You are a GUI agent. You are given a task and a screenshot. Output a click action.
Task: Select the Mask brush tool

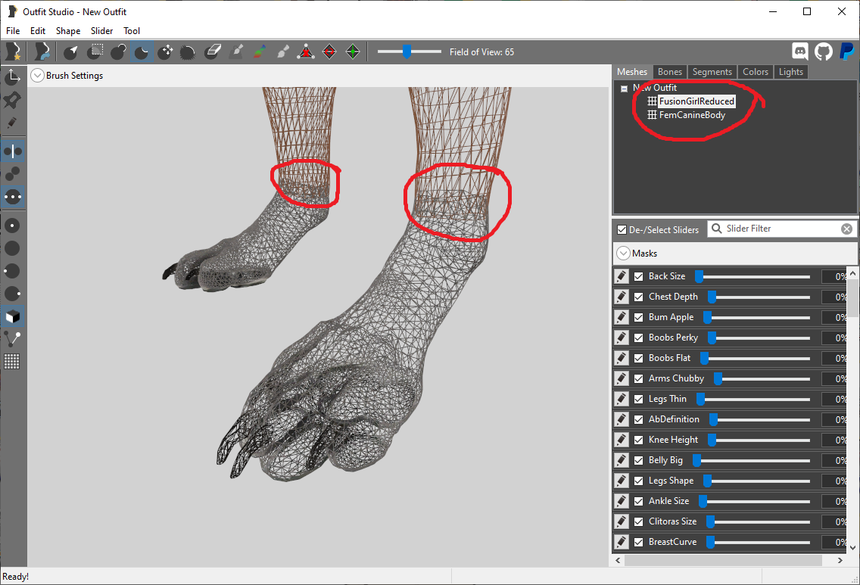pos(95,52)
